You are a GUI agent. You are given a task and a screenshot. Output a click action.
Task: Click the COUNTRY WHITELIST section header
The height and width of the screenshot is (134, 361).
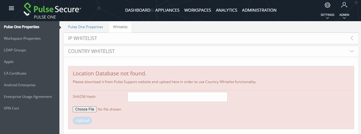(x=211, y=51)
